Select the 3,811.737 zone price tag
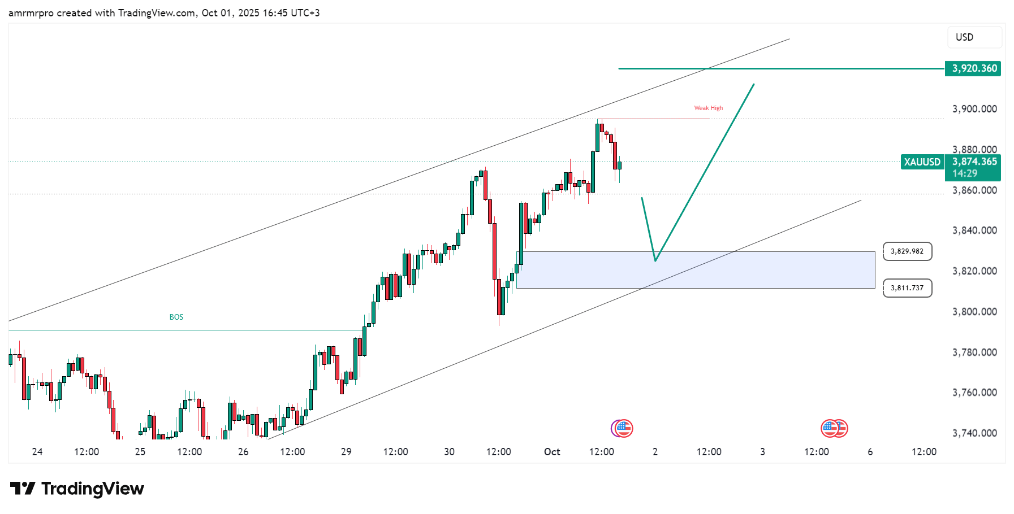The width and height of the screenshot is (1014, 514). [907, 288]
